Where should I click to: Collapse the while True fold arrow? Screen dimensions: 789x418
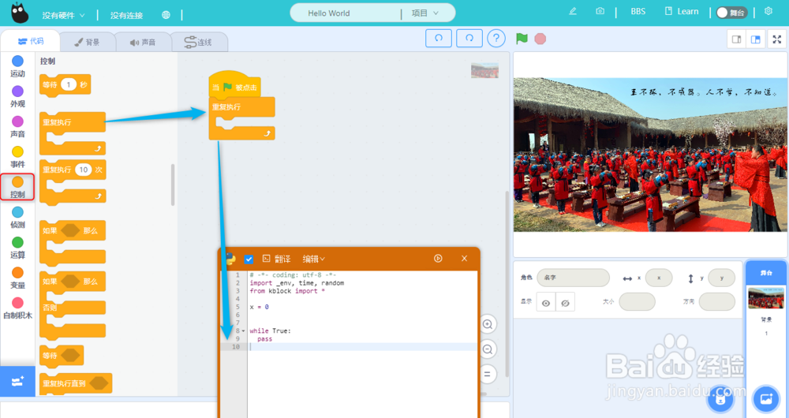coord(244,331)
